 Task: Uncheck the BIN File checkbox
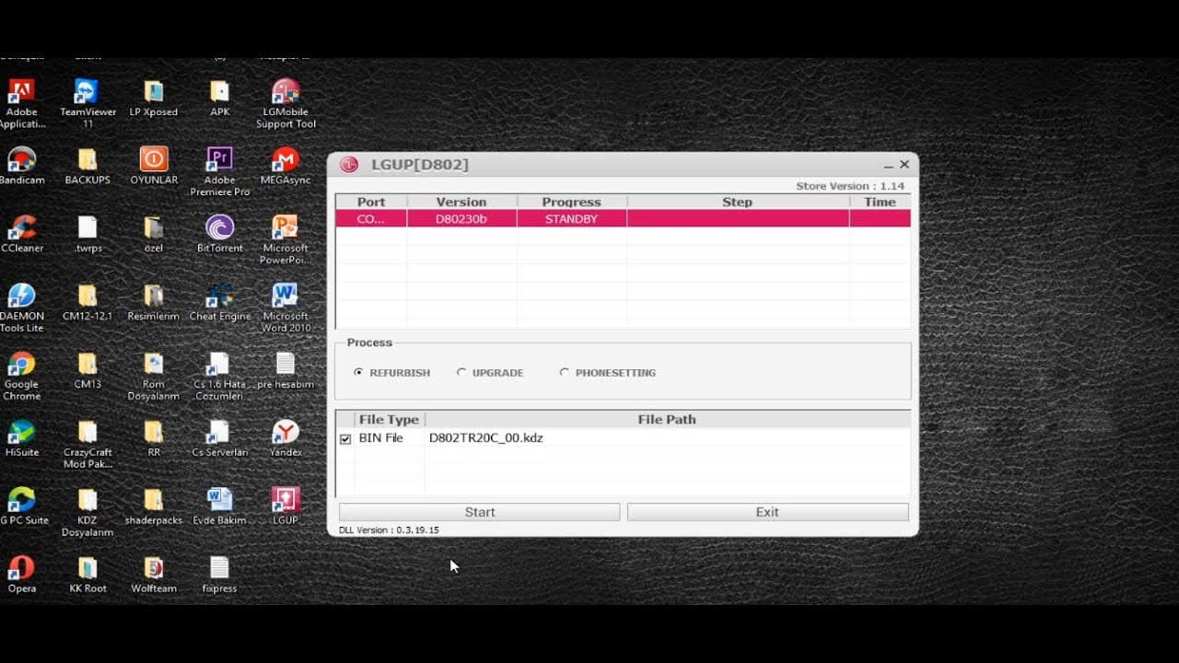click(x=345, y=439)
